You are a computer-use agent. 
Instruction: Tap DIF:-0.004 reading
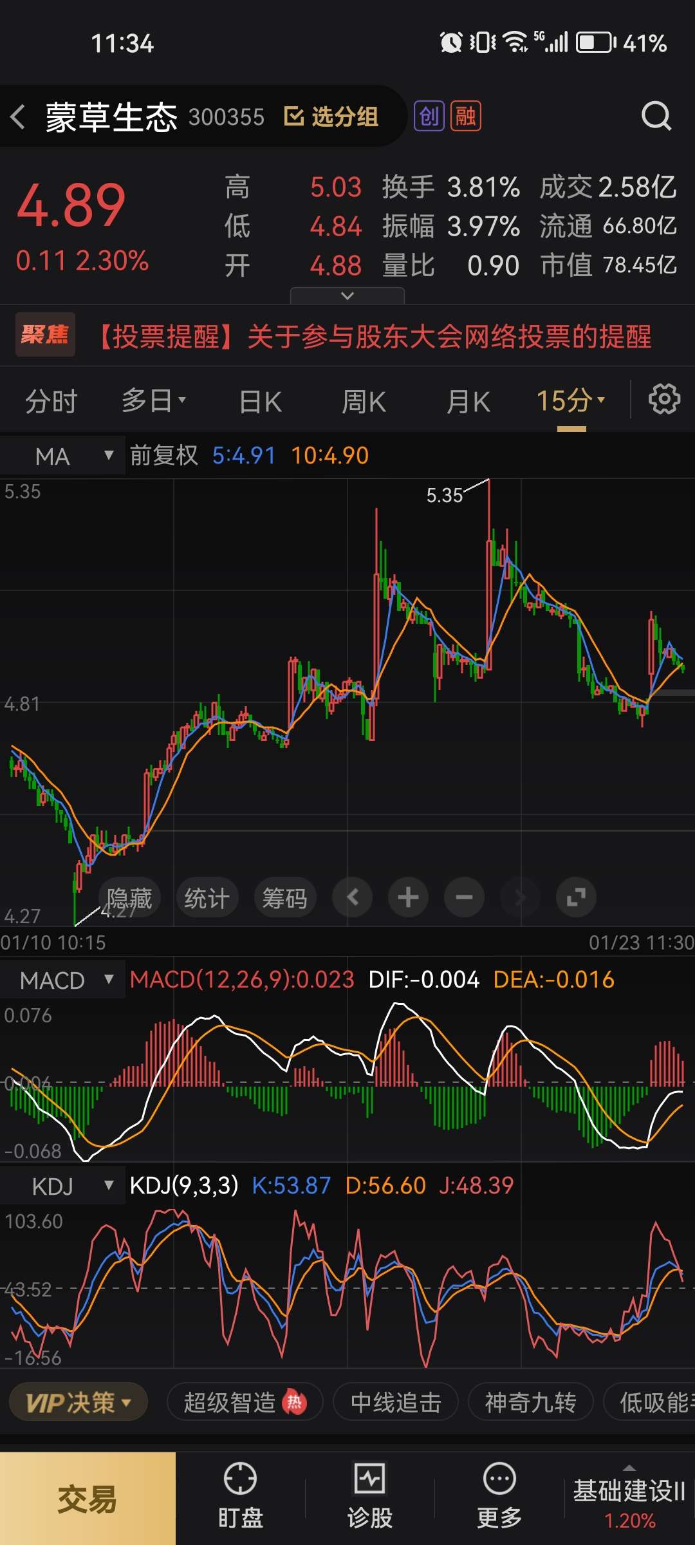424,980
